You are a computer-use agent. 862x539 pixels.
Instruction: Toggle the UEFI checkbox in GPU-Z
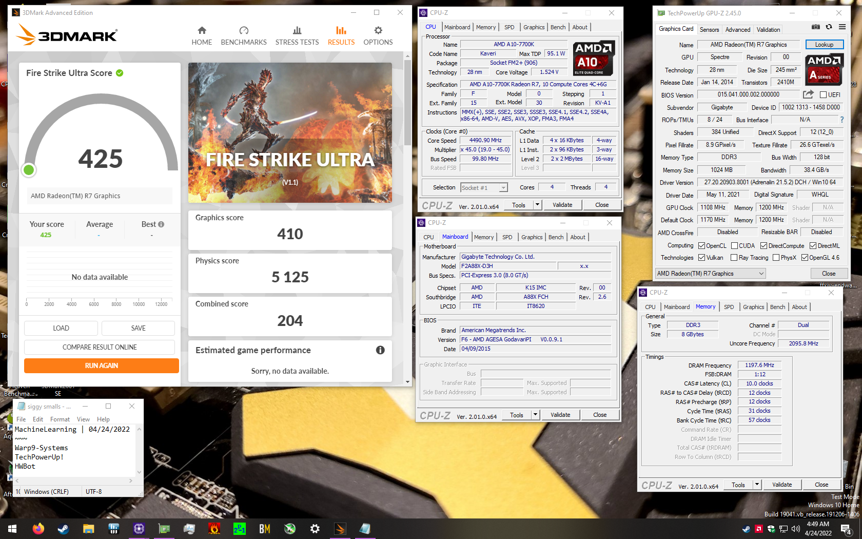tap(823, 94)
